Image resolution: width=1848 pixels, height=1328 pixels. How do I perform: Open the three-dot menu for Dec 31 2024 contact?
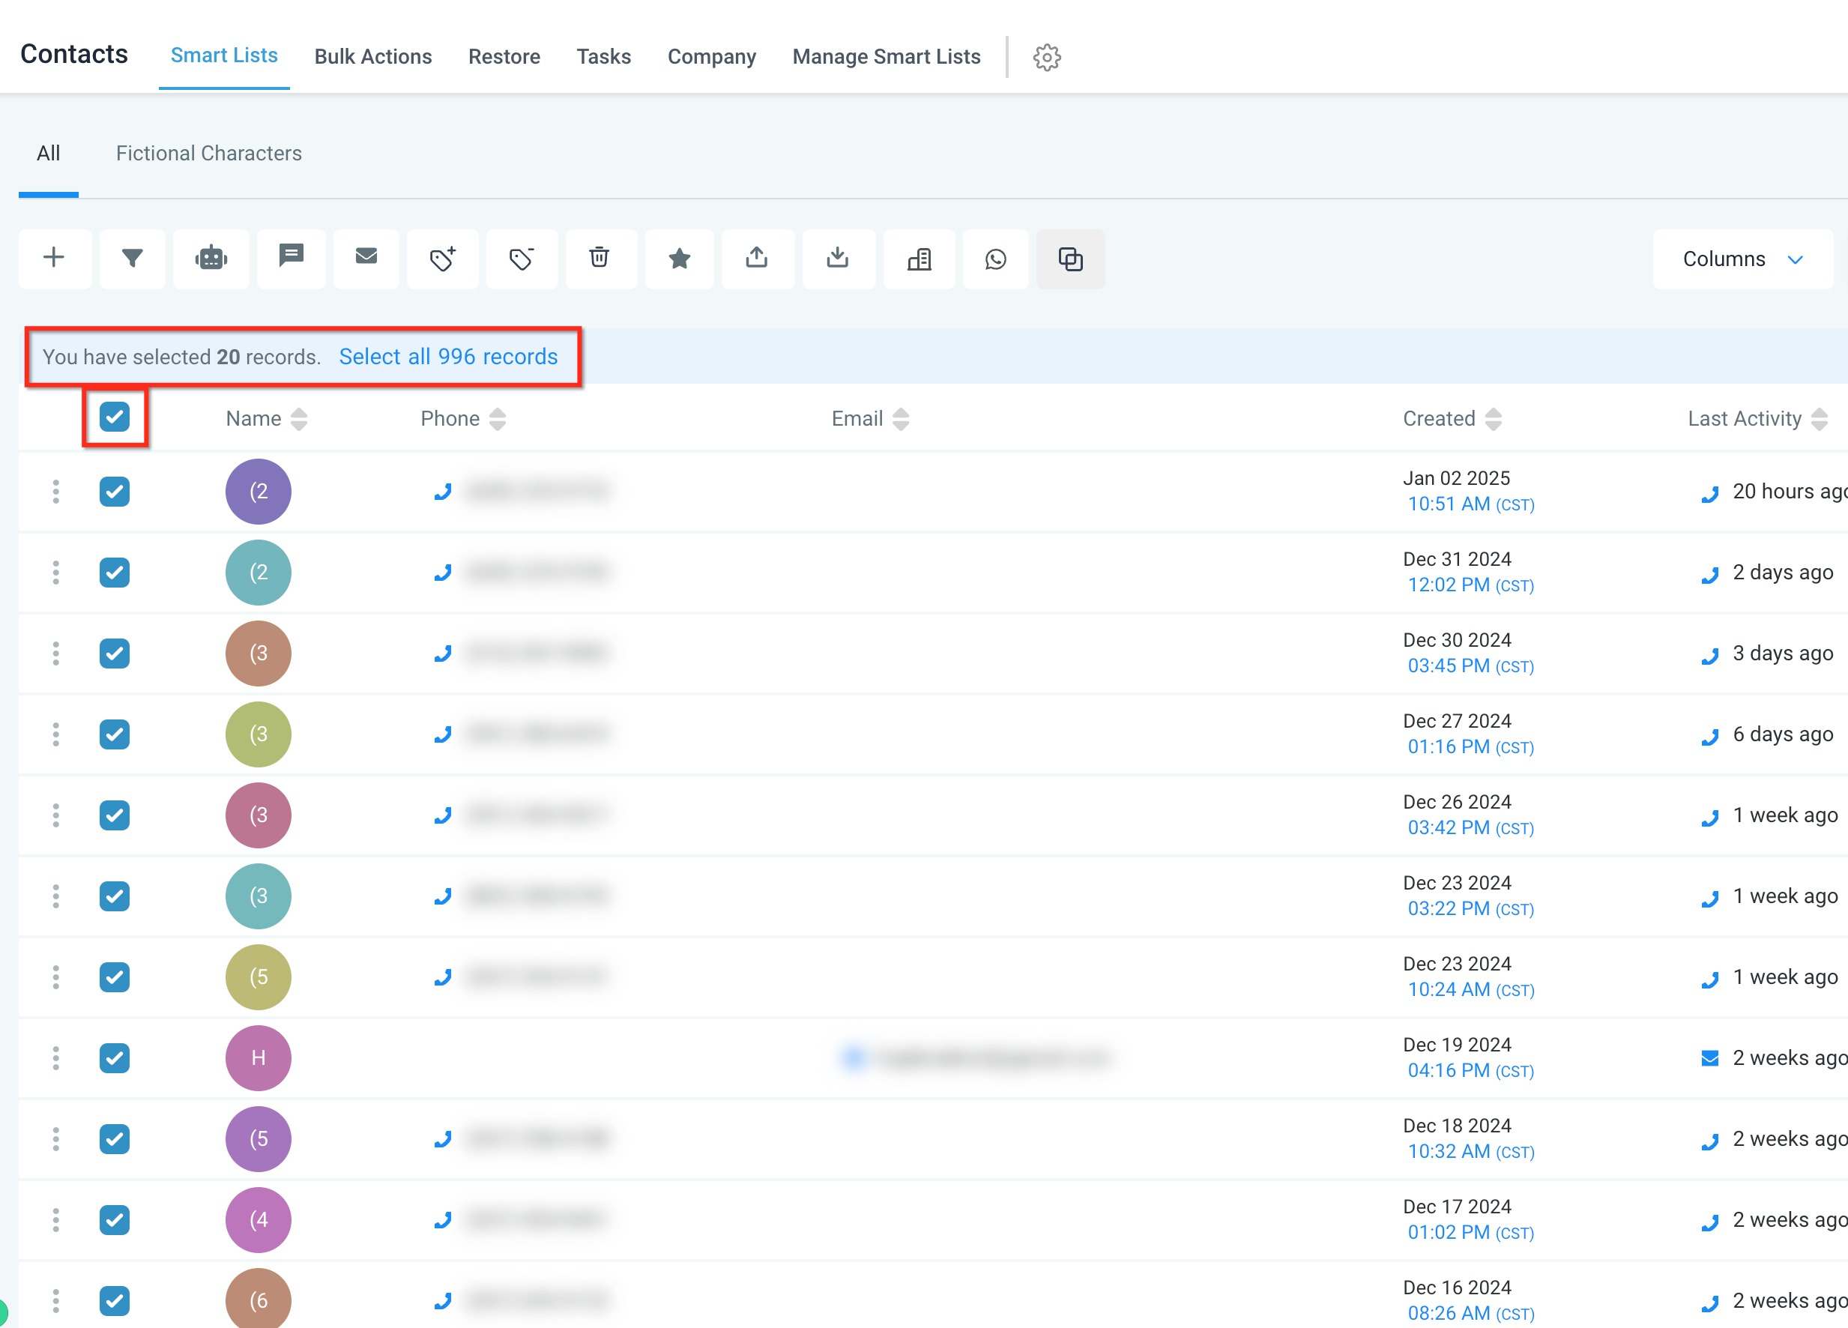(x=55, y=572)
